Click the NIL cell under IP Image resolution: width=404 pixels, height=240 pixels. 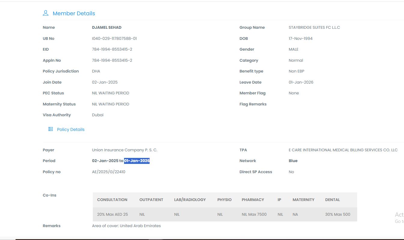pos(280,215)
